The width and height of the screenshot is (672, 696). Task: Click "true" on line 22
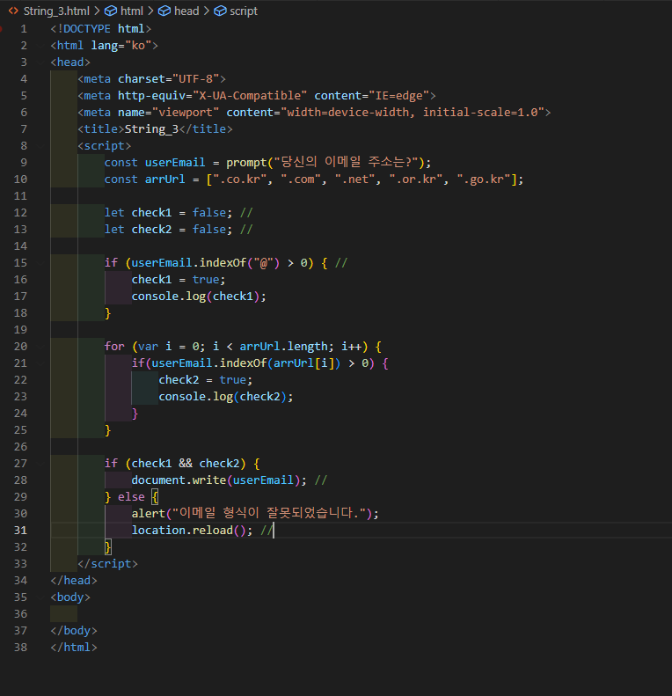pos(232,380)
